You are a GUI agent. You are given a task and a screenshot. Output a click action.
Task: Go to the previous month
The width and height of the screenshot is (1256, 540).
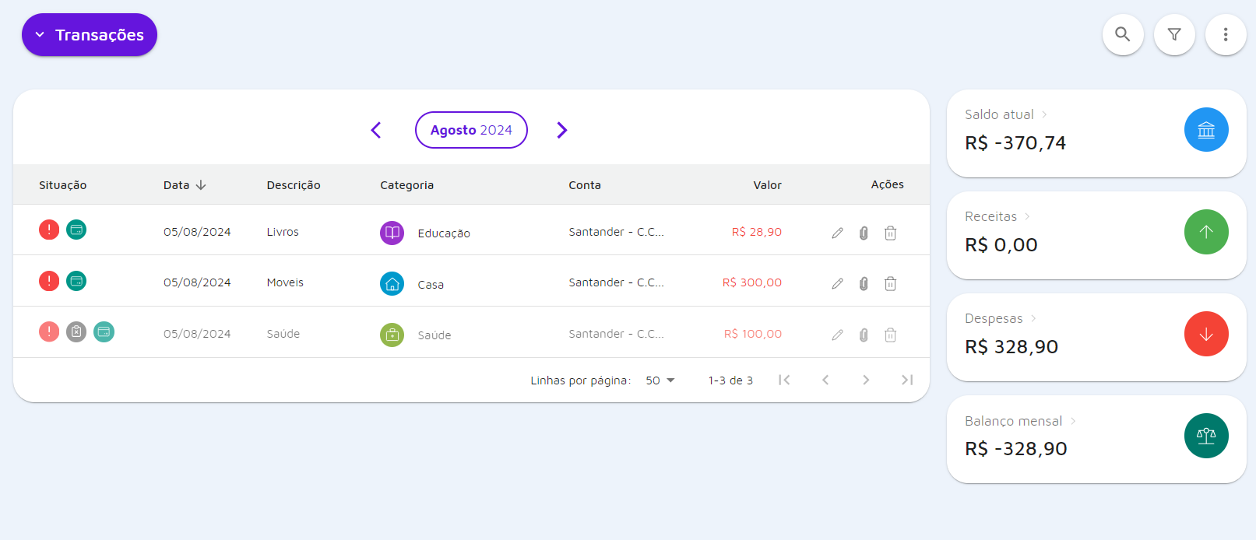pos(376,130)
